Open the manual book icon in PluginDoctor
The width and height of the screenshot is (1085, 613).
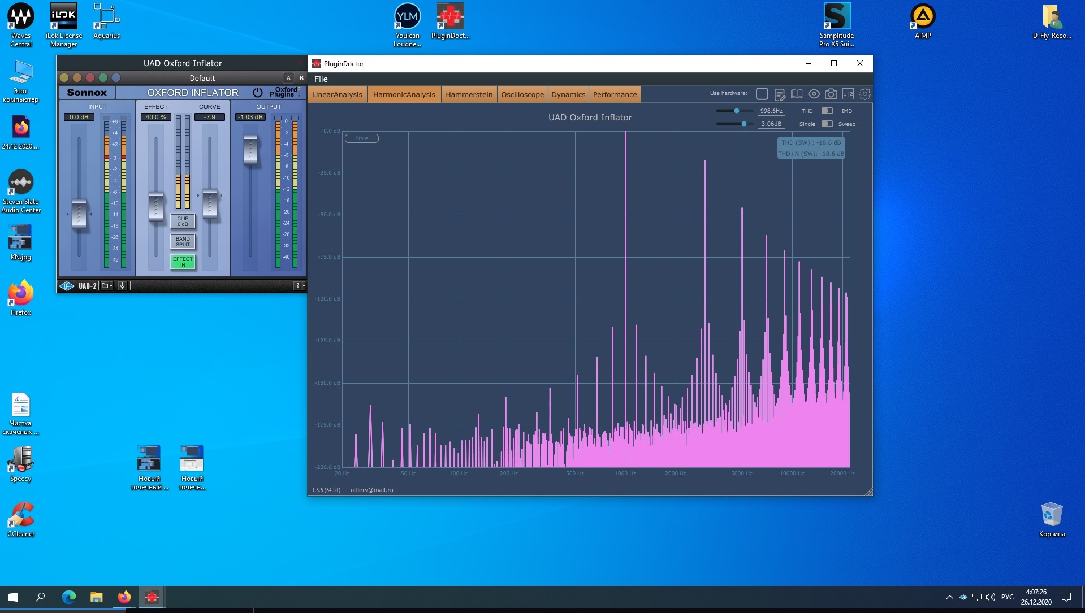[x=797, y=94]
